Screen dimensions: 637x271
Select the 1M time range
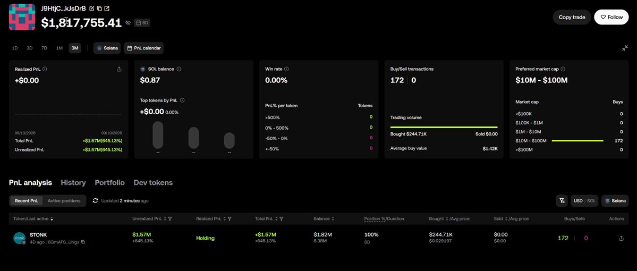click(x=60, y=48)
